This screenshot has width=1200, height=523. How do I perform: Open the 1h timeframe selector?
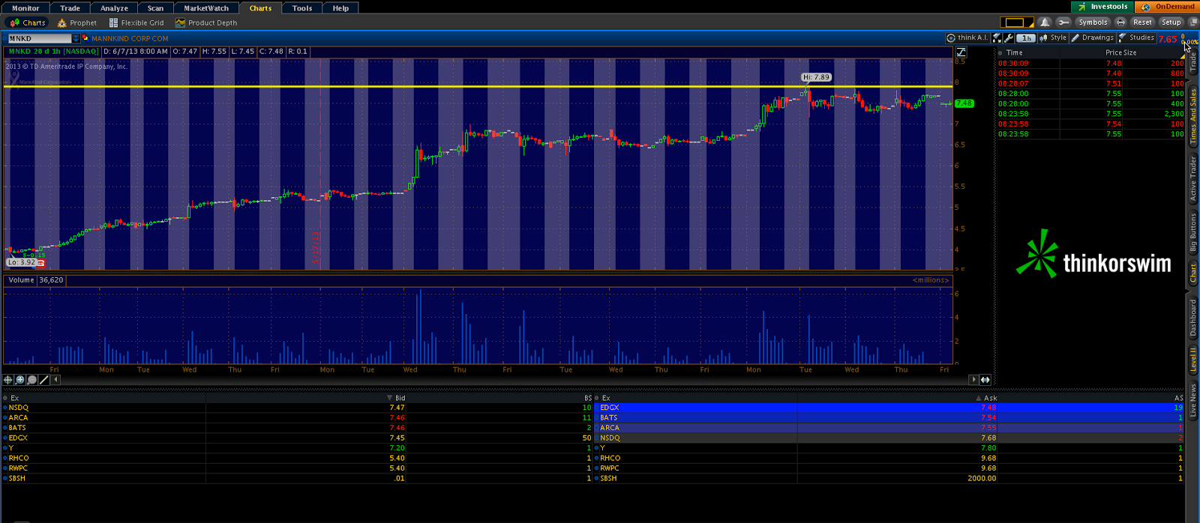click(x=1026, y=37)
